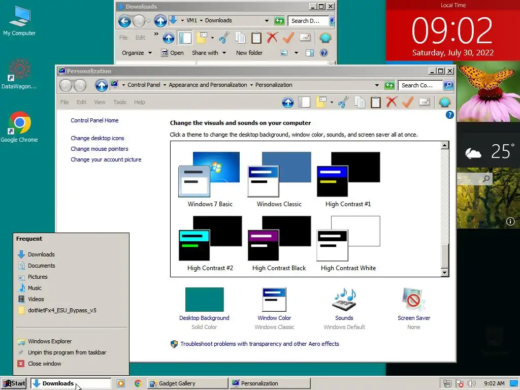Screen dimensions: 520x390
Task: Open Window Color settings icon
Action: coord(274,300)
